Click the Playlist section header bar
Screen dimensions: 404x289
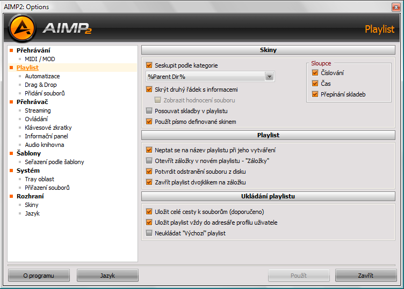click(268, 135)
